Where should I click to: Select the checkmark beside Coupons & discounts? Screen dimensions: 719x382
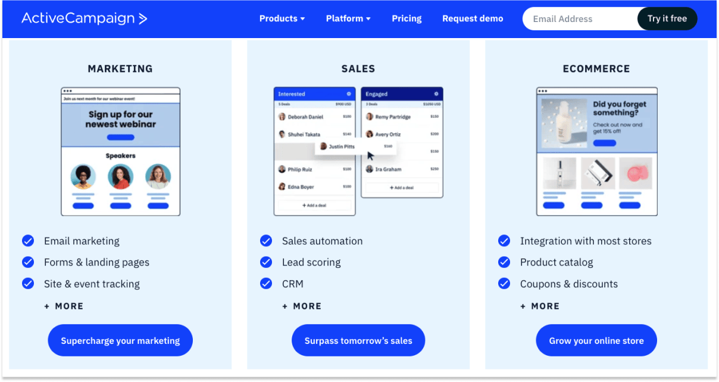pyautogui.click(x=504, y=284)
